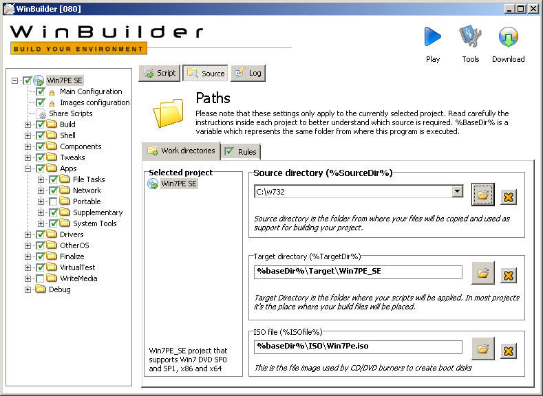The width and height of the screenshot is (543, 396).
Task: Click the Download globe icon
Action: [508, 36]
